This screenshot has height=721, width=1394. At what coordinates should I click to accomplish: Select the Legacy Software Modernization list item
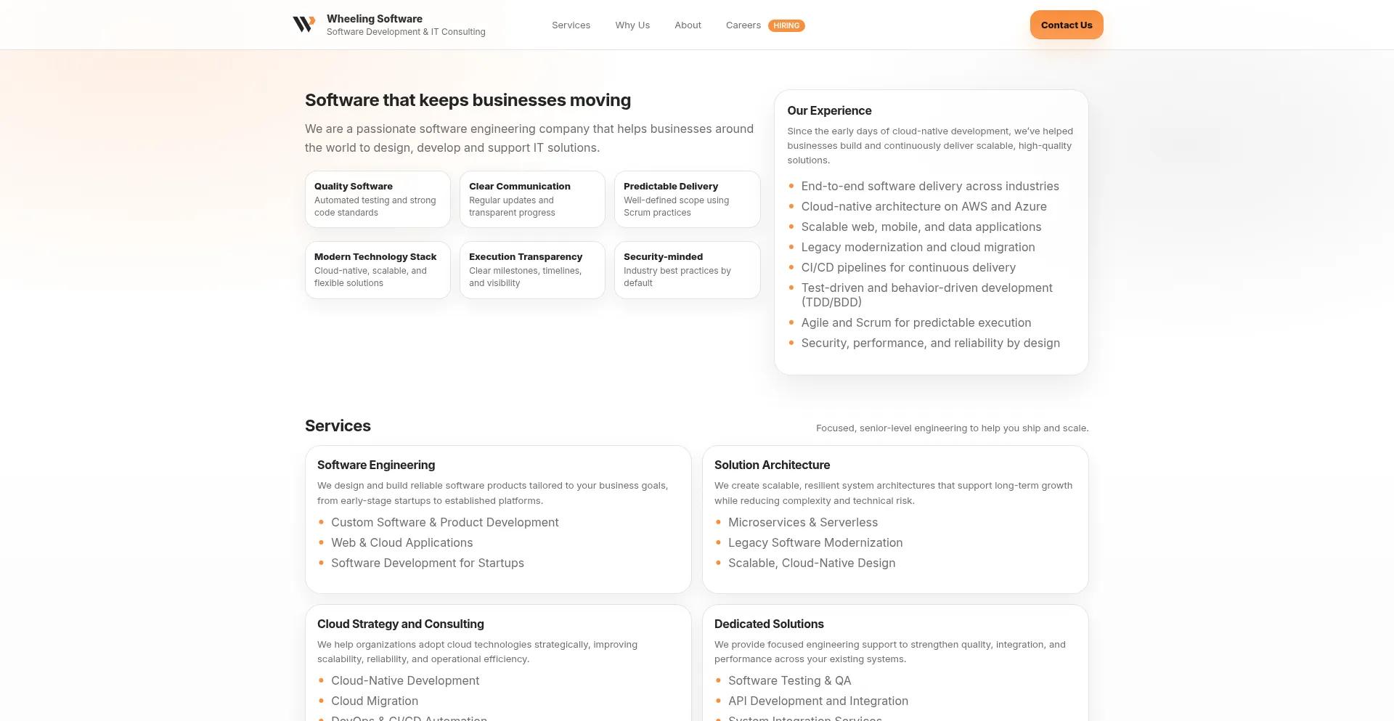815,542
